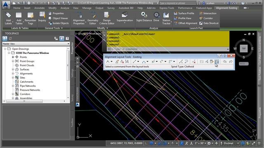This screenshot has height=148, width=264.
Task: Click Object Viewer in General Tools
Action: point(59,18)
